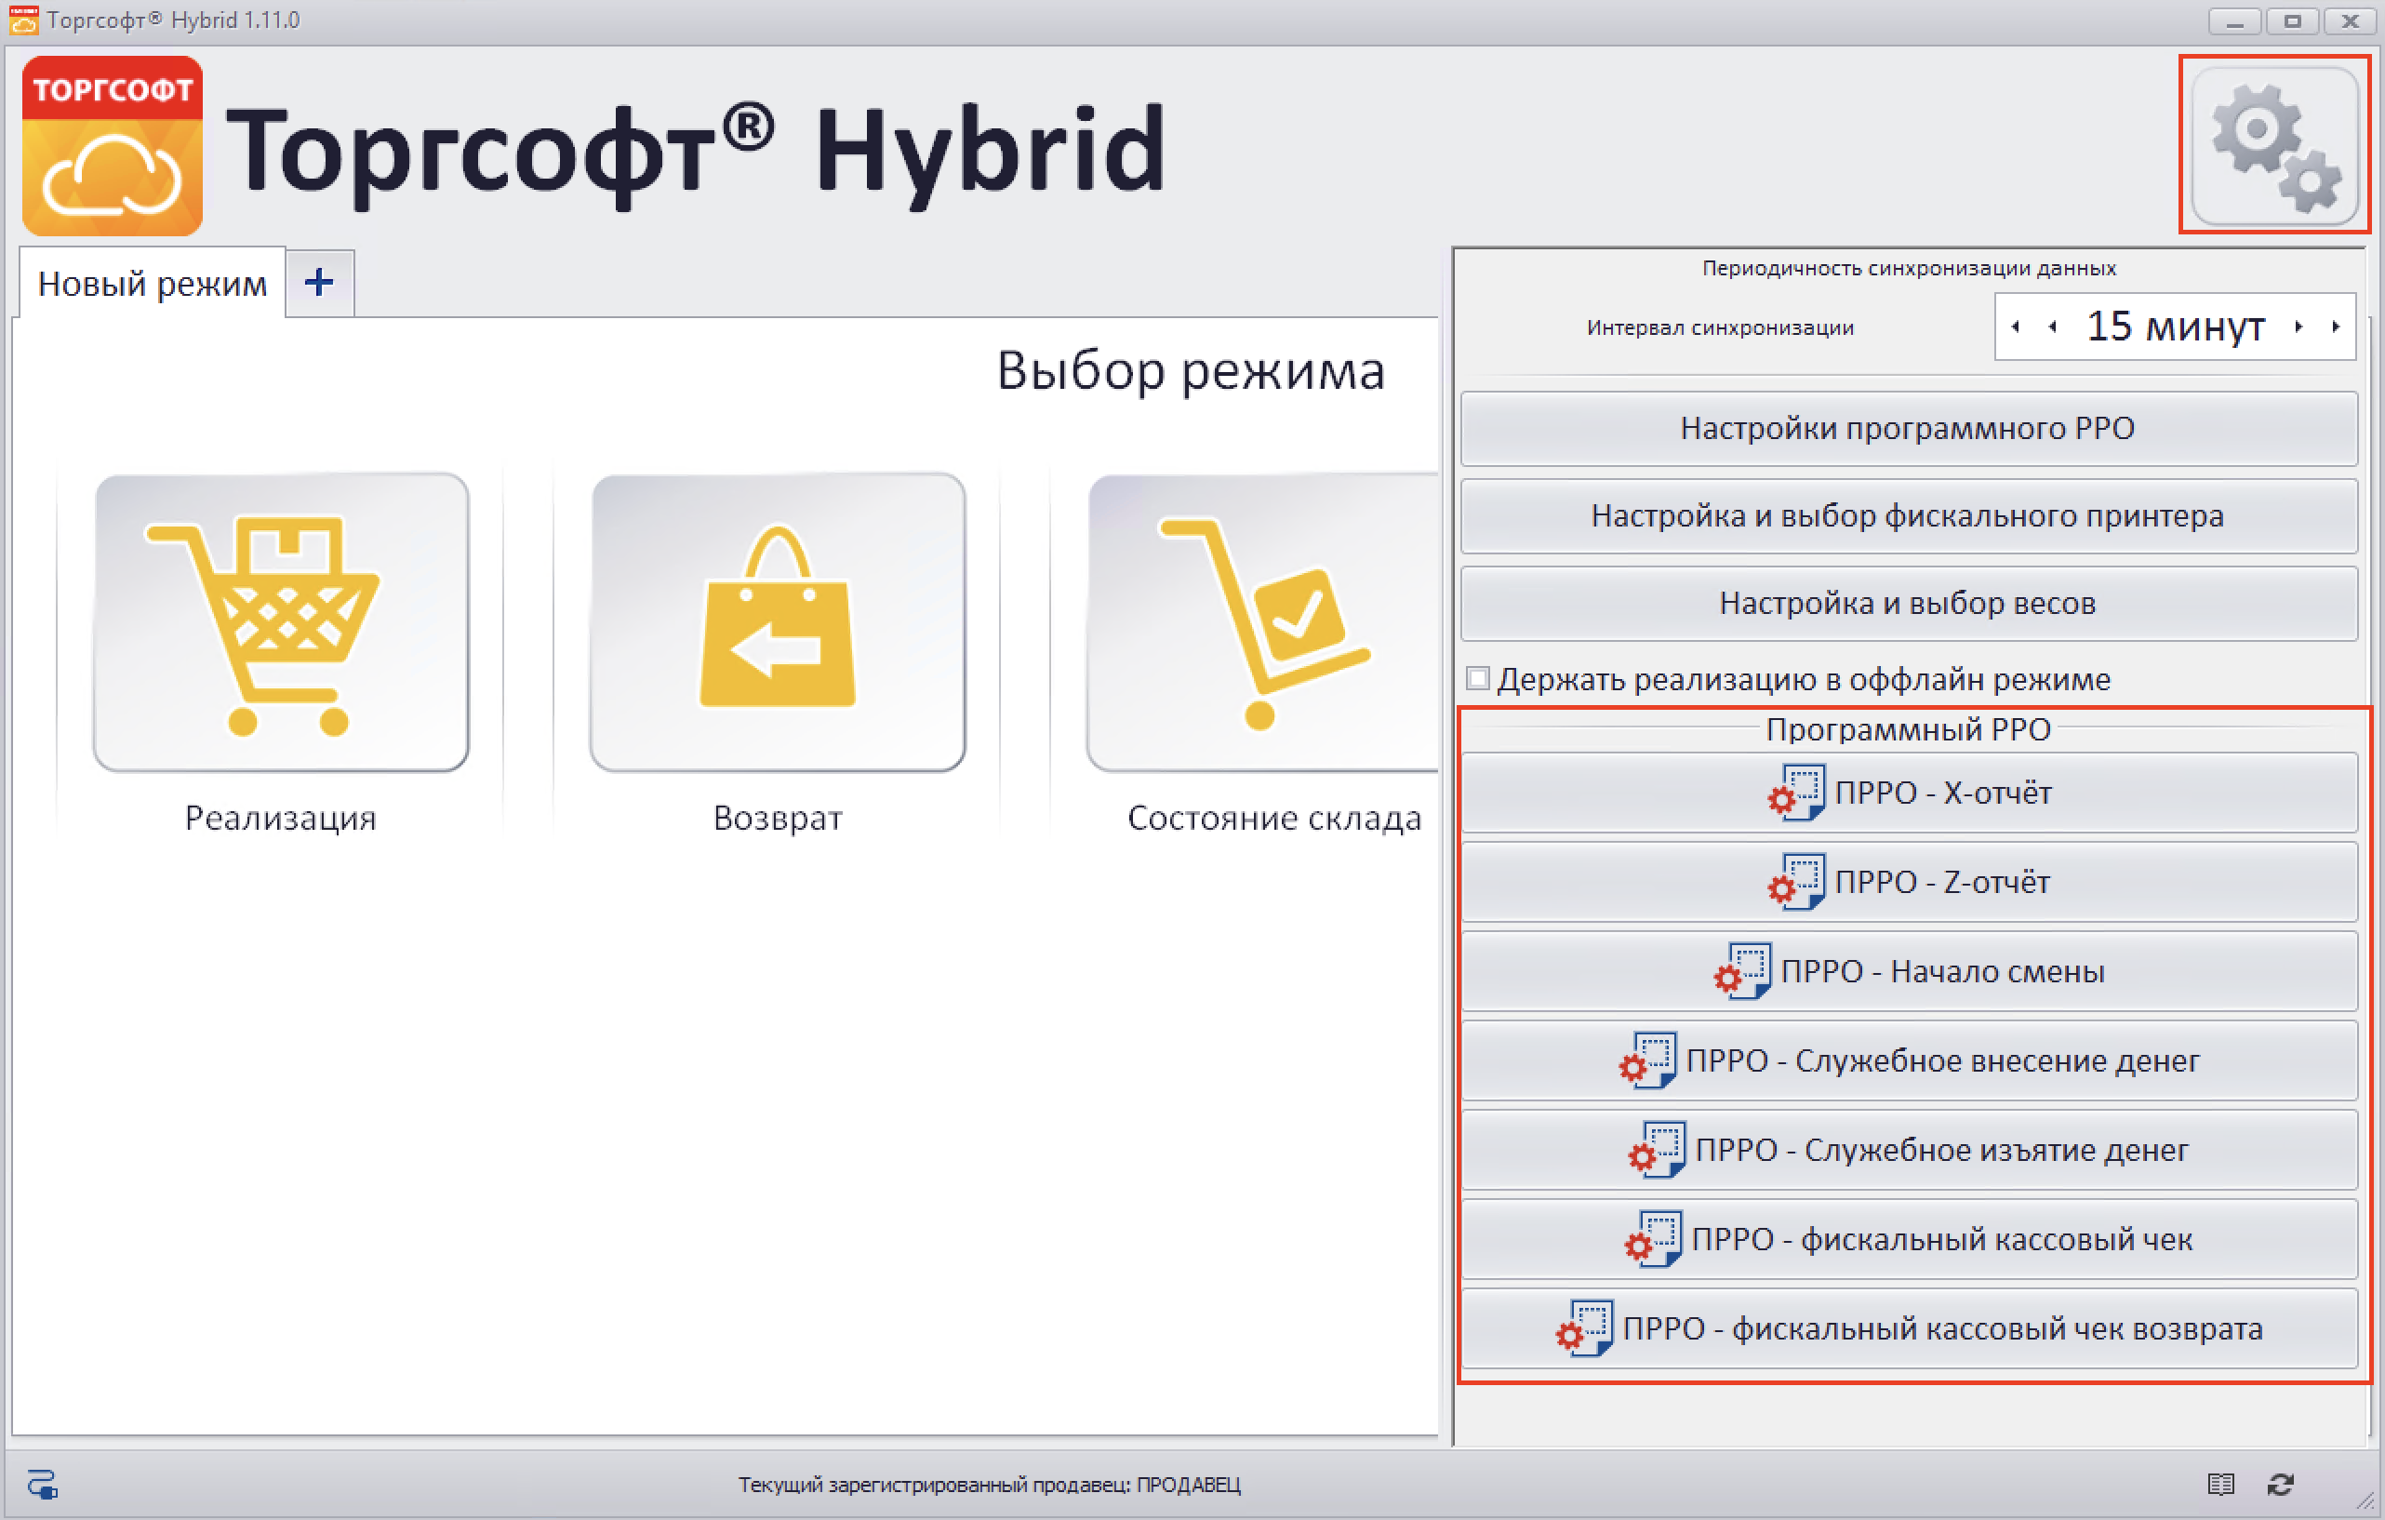
Task: Click the app icon in the title bar
Action: point(24,20)
